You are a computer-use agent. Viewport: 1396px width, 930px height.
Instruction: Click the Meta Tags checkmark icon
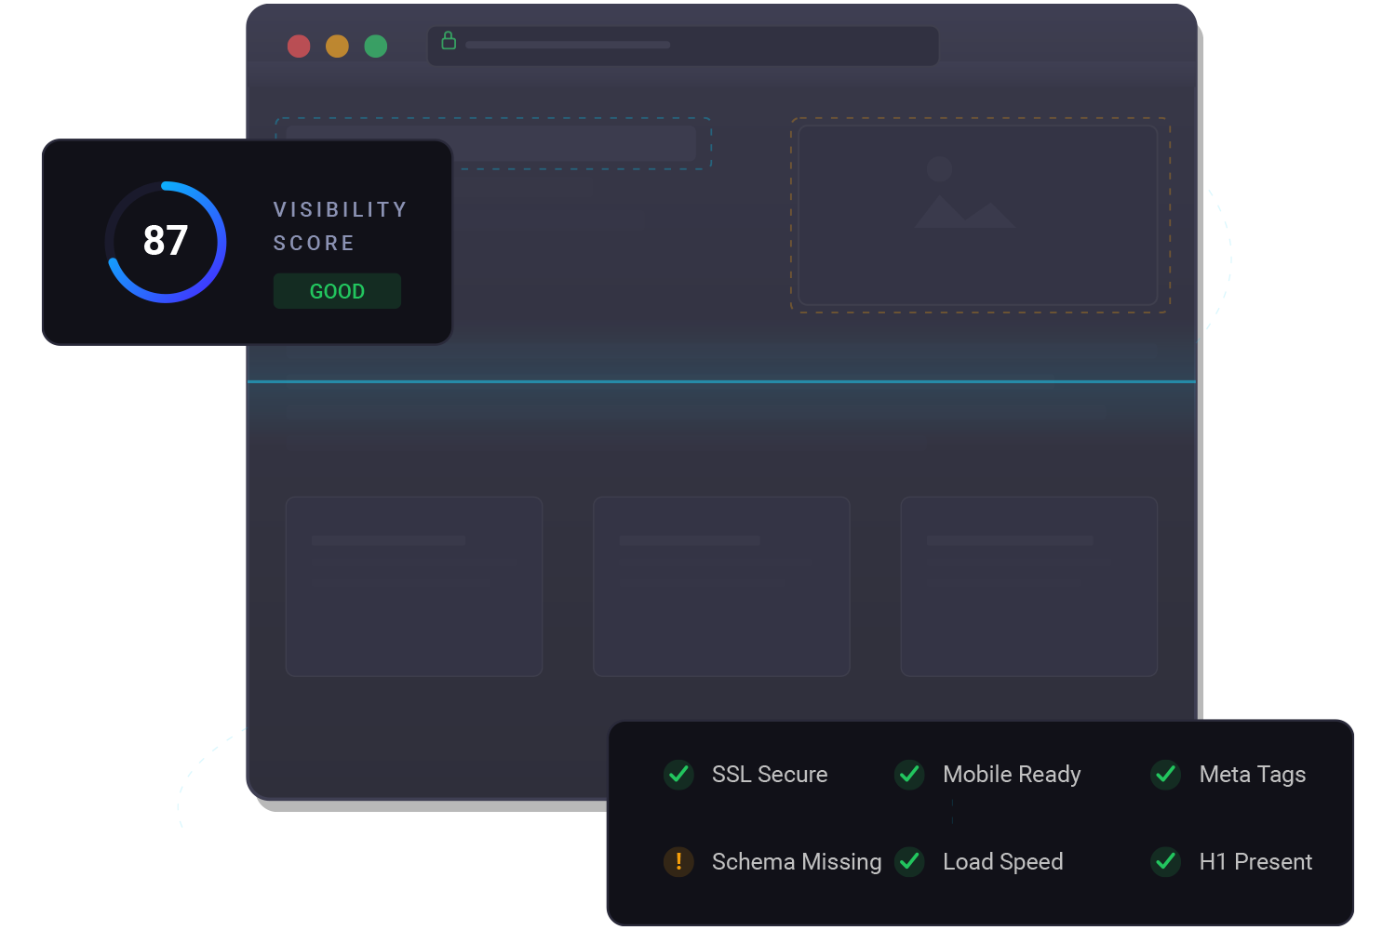click(x=1164, y=775)
